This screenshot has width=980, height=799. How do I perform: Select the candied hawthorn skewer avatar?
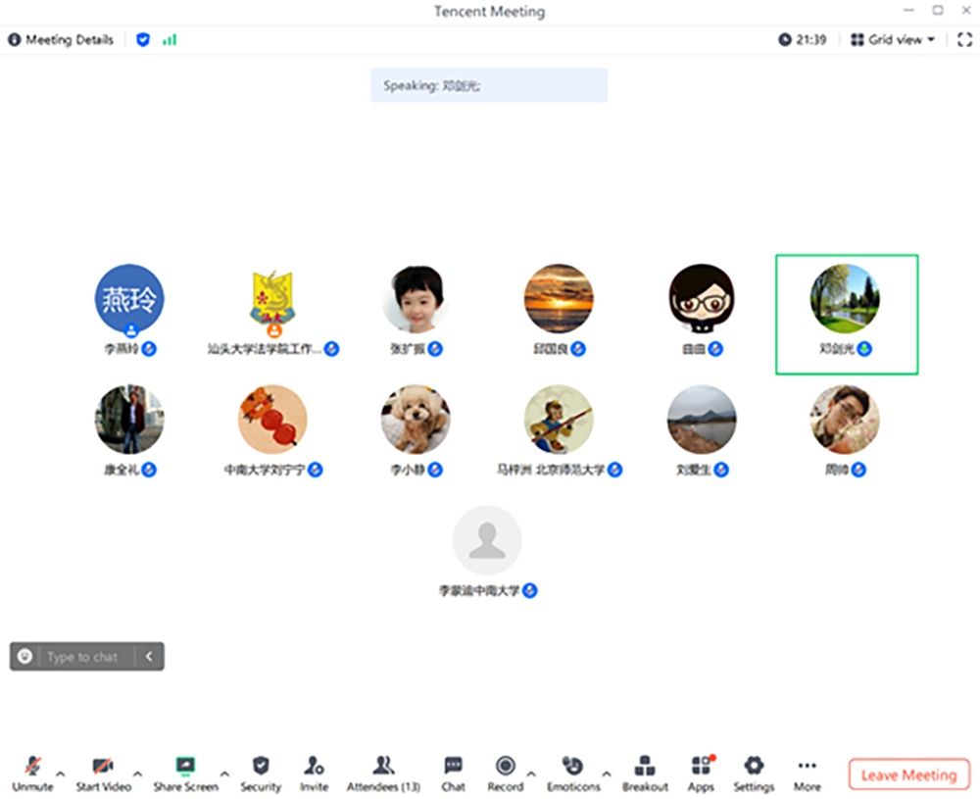coord(272,420)
